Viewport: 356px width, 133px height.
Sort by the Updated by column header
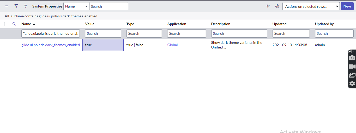pos(324,24)
